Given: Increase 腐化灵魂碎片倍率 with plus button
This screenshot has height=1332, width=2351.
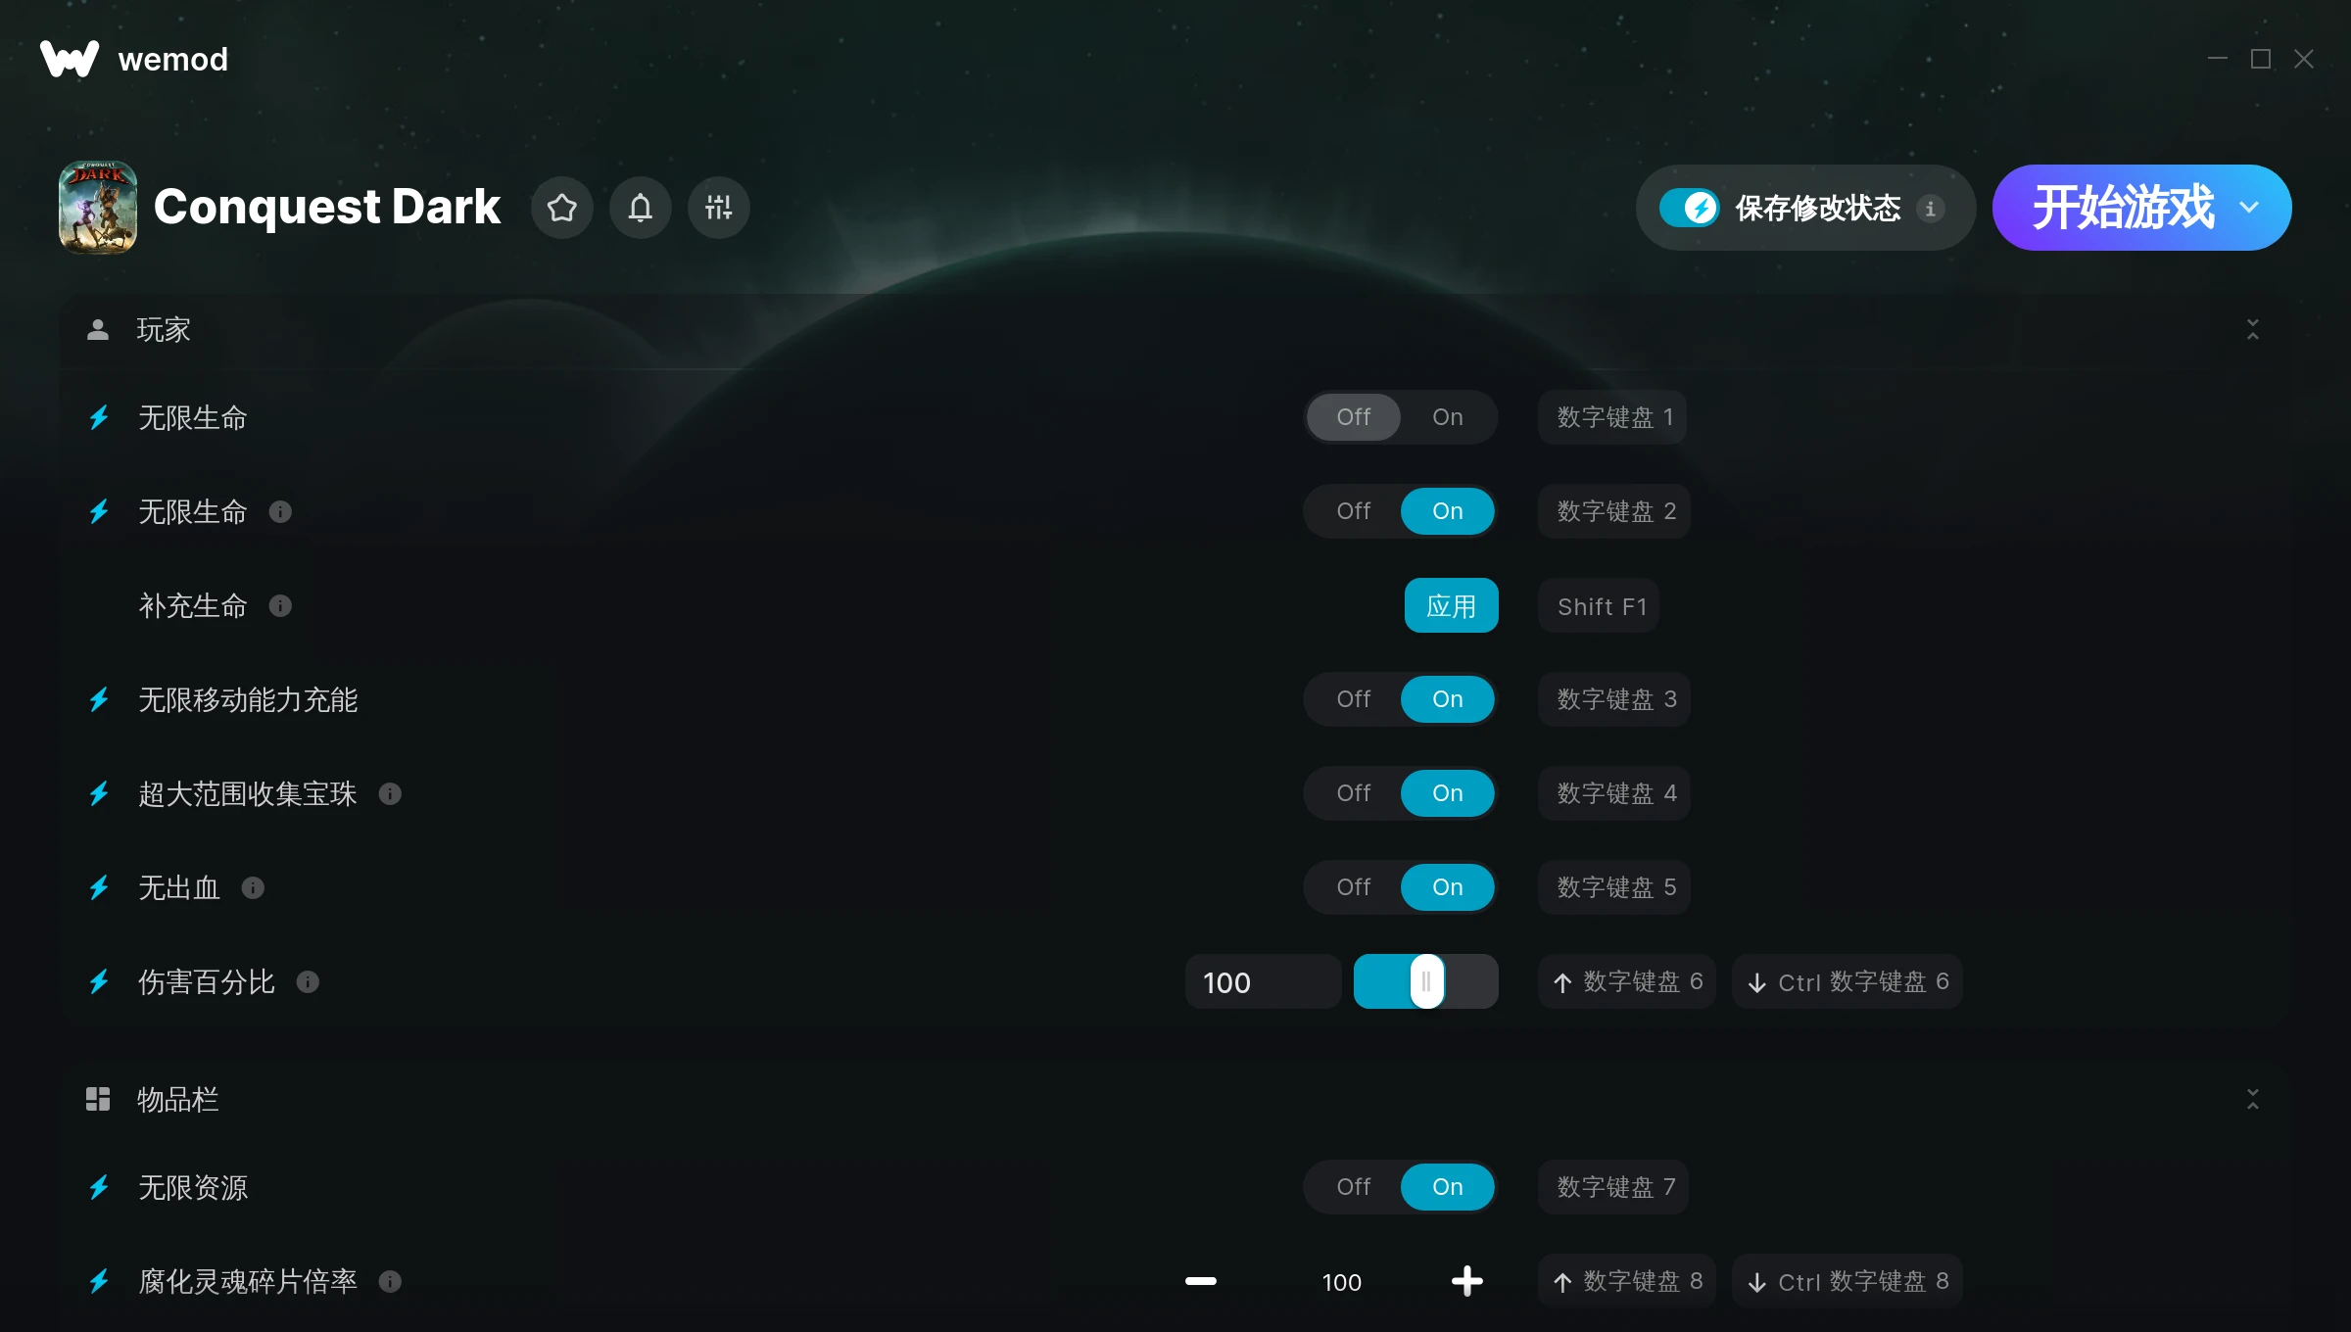Looking at the screenshot, I should point(1467,1281).
